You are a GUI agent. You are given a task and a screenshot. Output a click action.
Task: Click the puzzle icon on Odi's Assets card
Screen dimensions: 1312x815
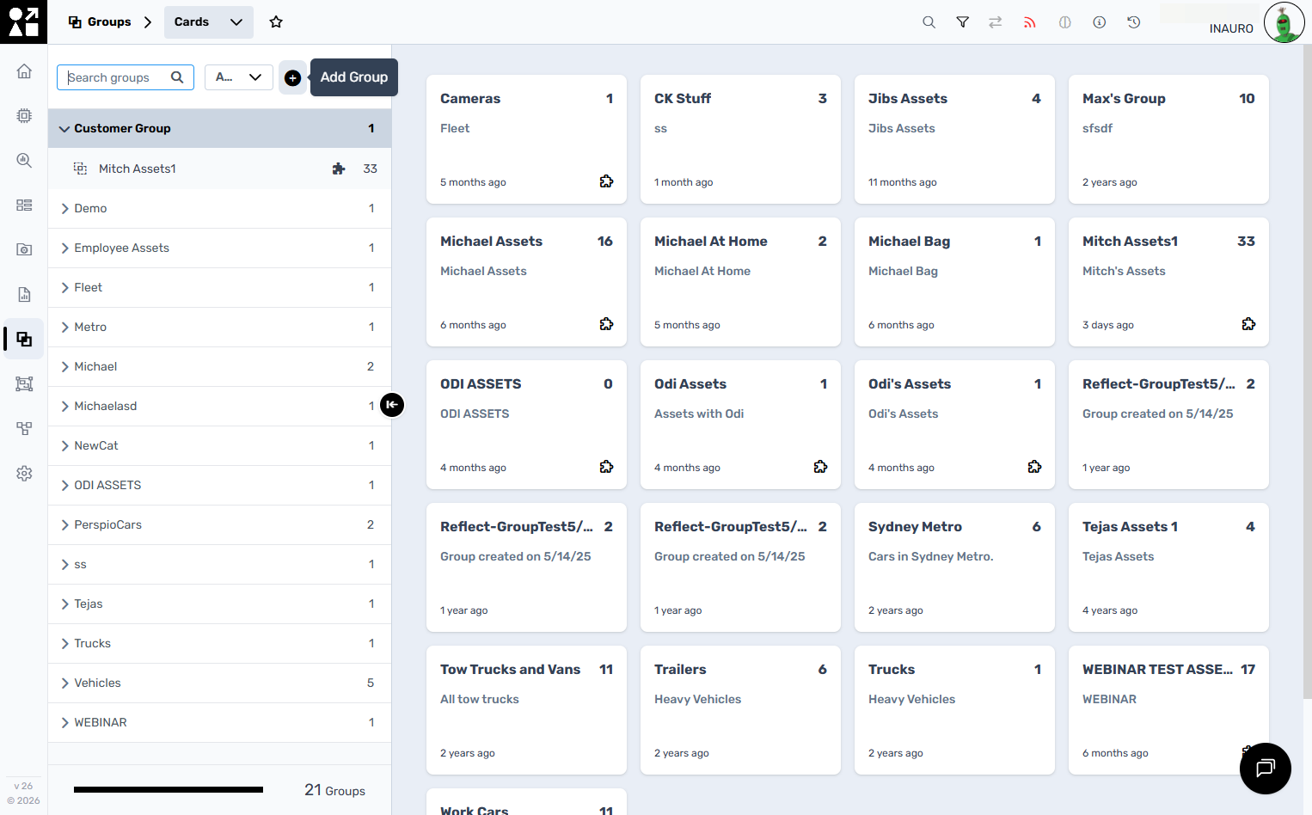(x=1034, y=467)
